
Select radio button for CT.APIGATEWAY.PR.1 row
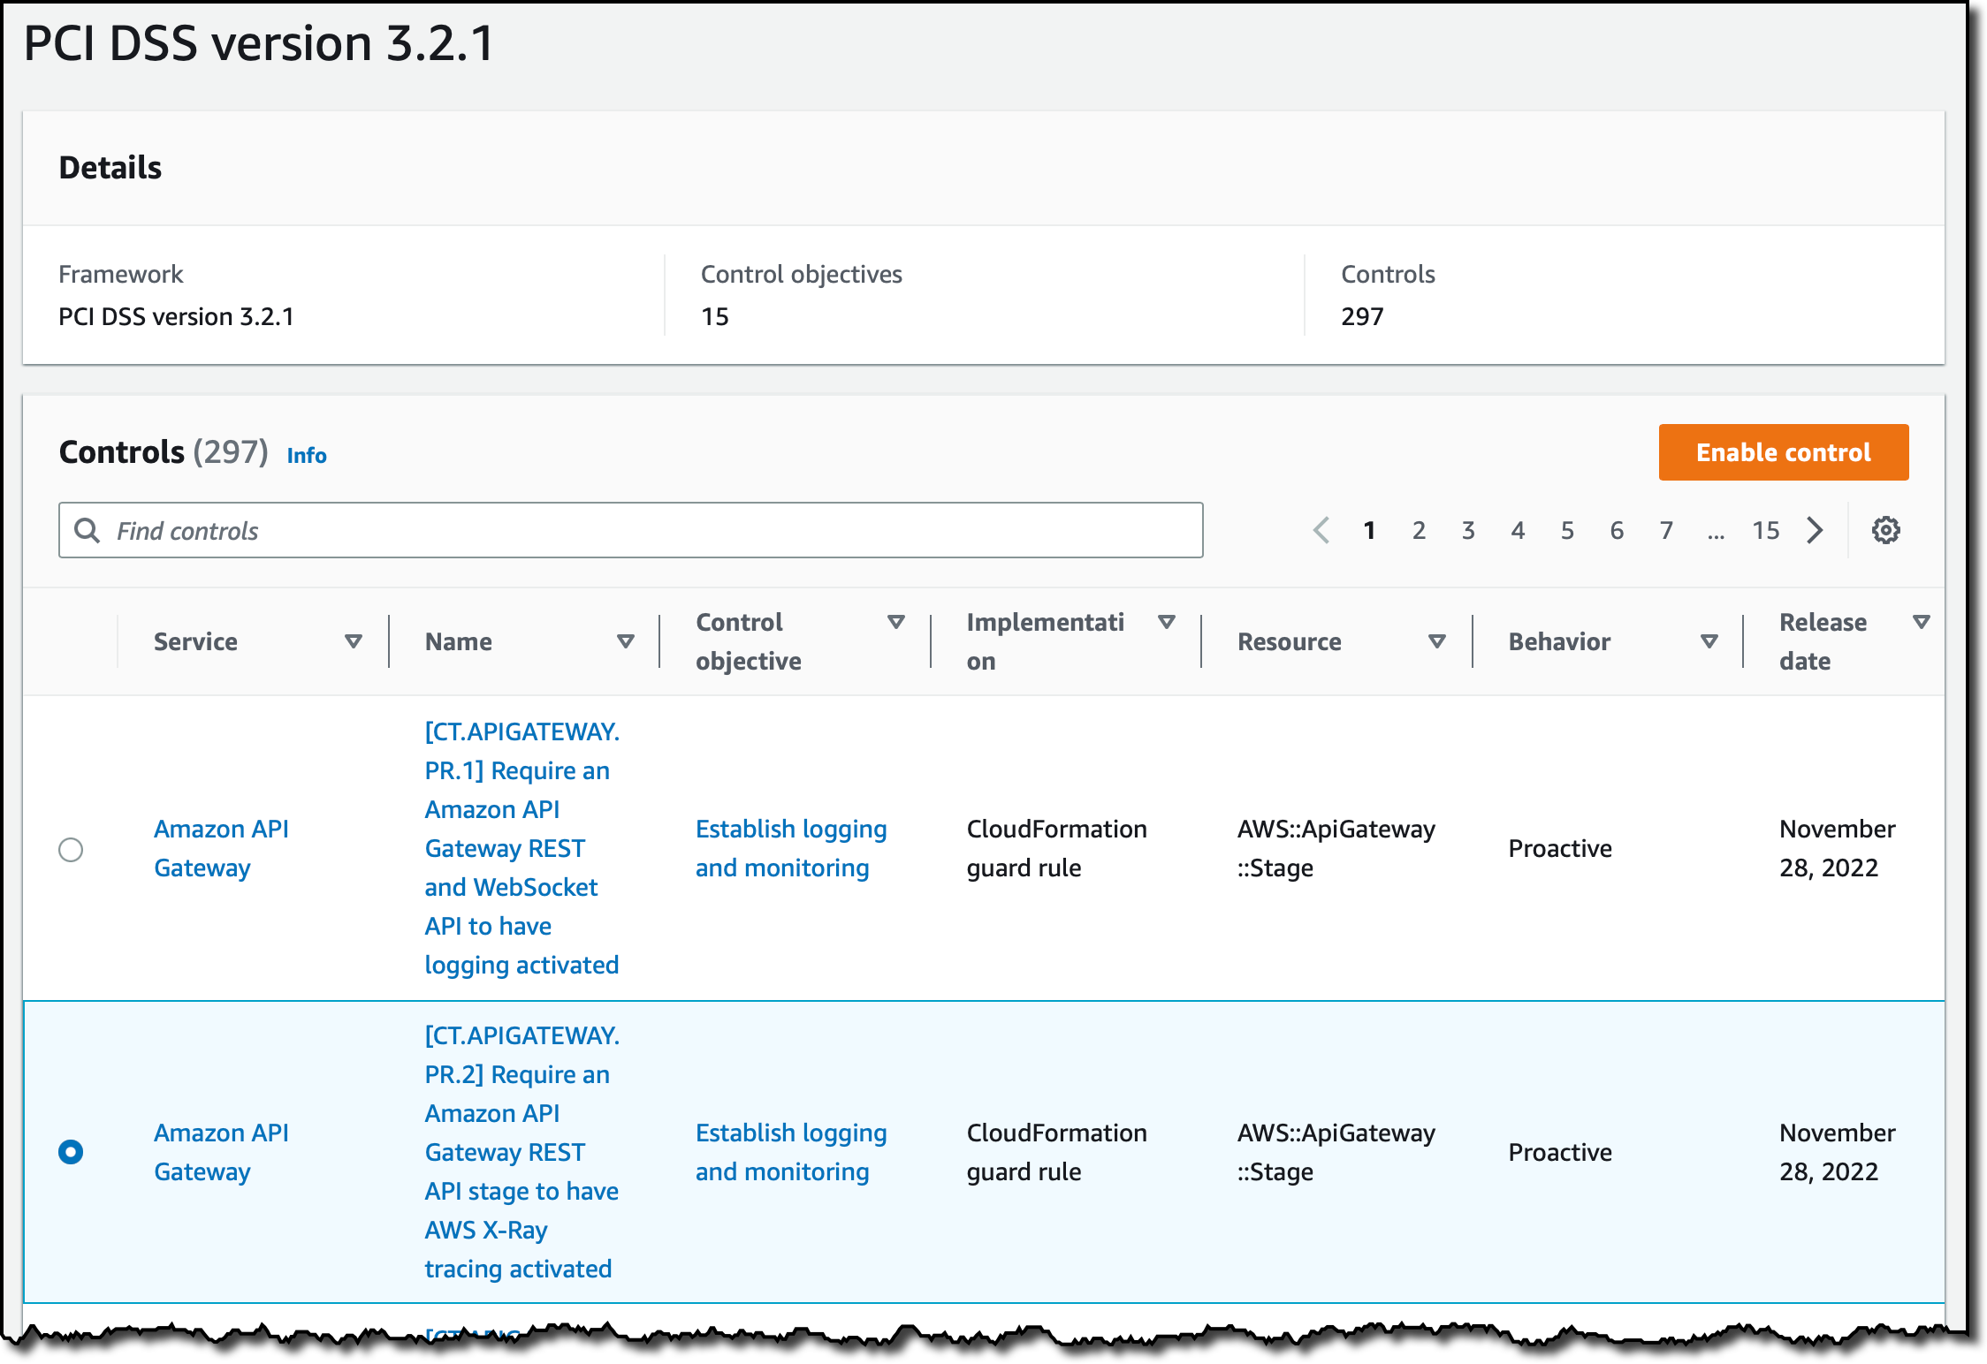(x=71, y=849)
